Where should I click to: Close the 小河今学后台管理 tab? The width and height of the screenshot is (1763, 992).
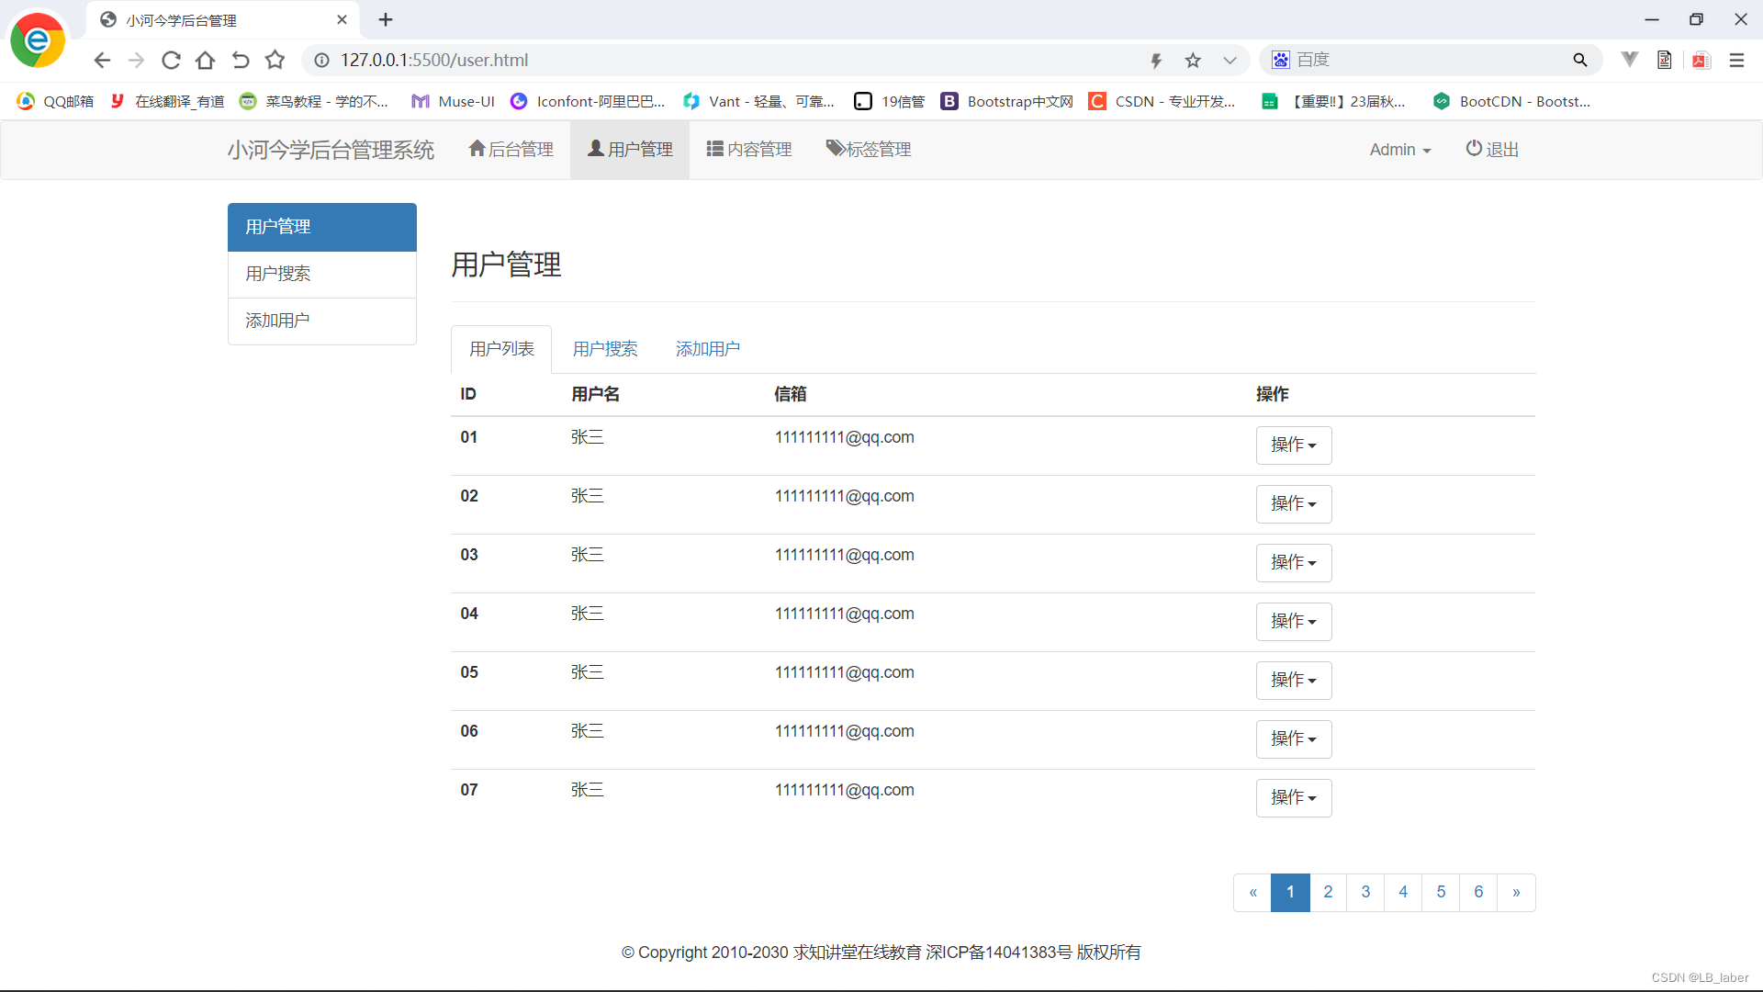coord(342,19)
